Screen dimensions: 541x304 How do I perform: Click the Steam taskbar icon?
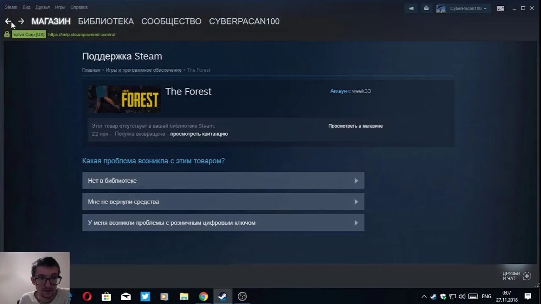coord(223,296)
